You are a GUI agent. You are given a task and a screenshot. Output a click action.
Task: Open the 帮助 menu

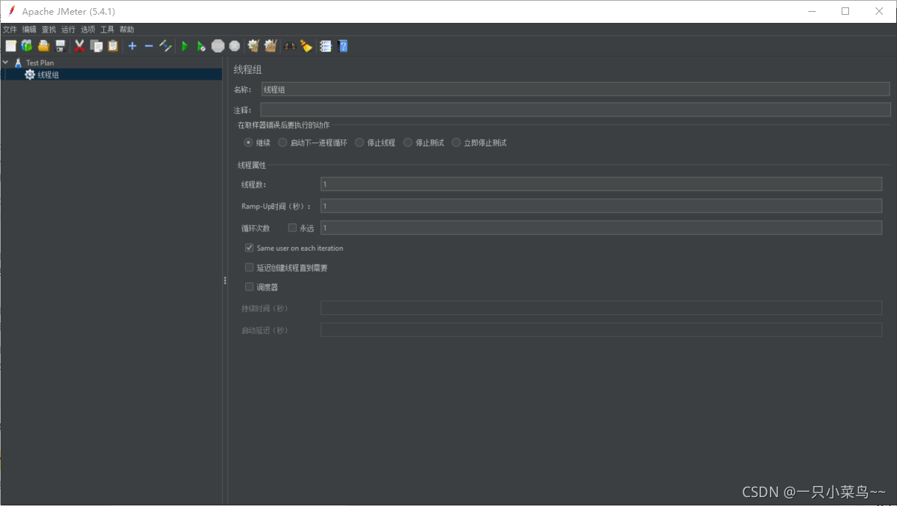tap(127, 30)
